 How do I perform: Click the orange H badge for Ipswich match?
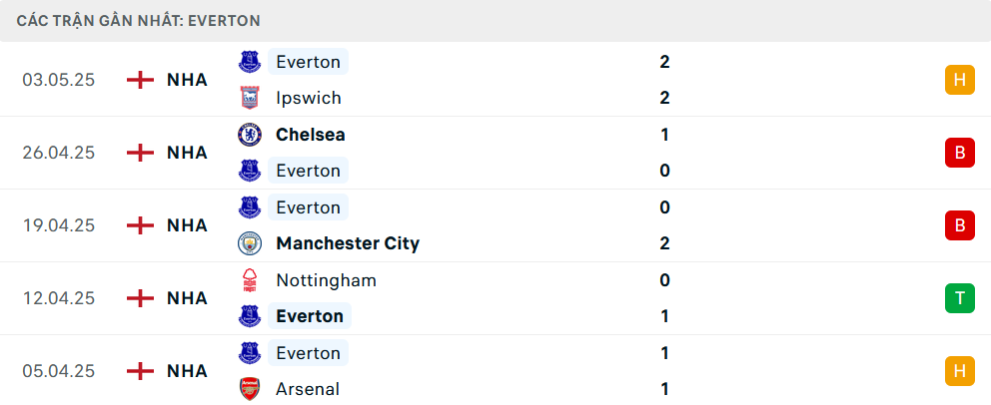[959, 80]
